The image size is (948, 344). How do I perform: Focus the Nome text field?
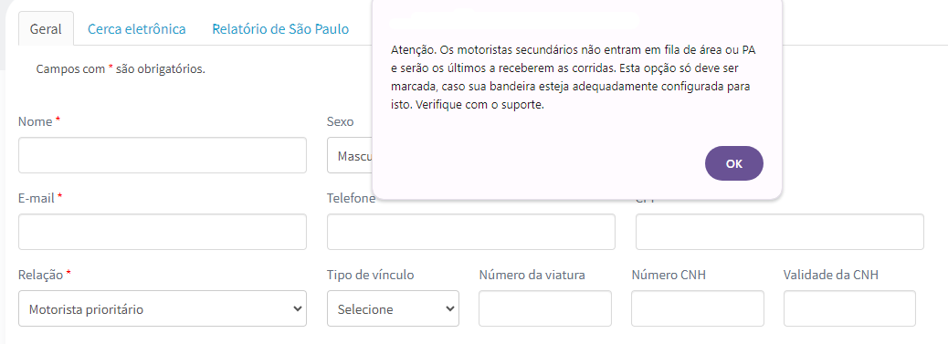coord(162,155)
